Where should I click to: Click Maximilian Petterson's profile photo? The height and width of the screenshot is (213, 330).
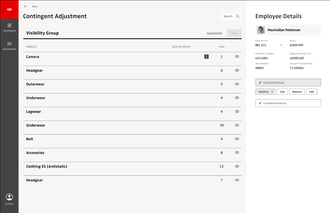(x=261, y=30)
